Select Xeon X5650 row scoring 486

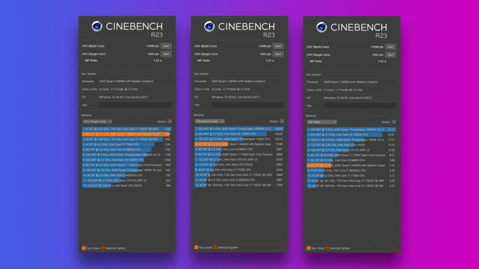pyautogui.click(x=127, y=185)
